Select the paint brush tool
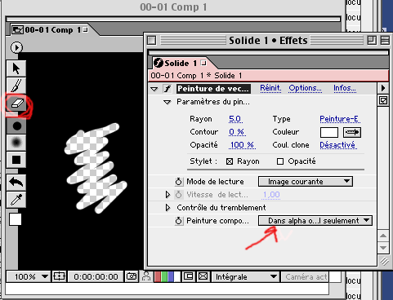 [16, 86]
